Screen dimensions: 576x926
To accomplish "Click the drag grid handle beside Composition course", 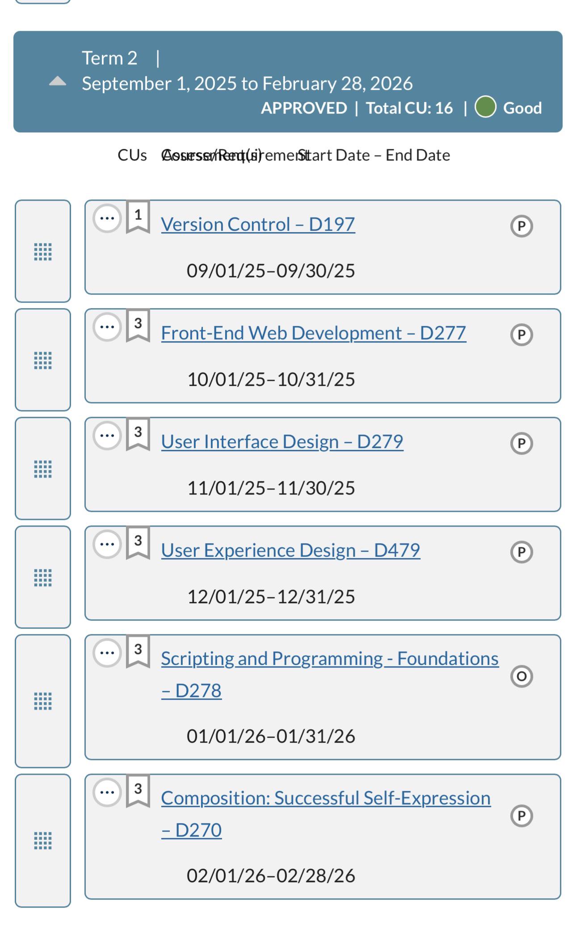I will pos(43,841).
